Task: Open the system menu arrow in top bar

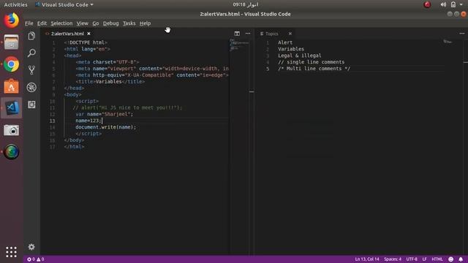Action: click(x=461, y=4)
